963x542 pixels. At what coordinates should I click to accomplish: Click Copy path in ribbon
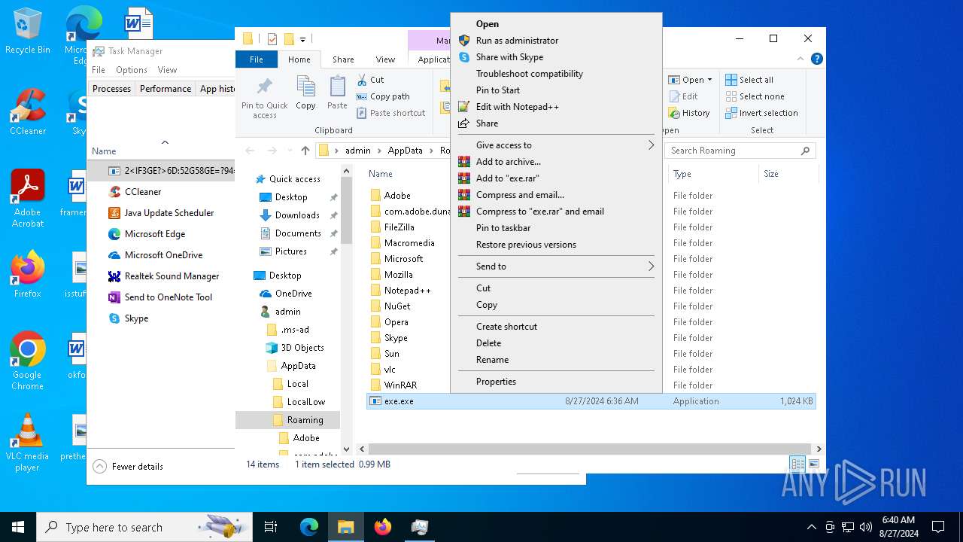click(x=383, y=96)
